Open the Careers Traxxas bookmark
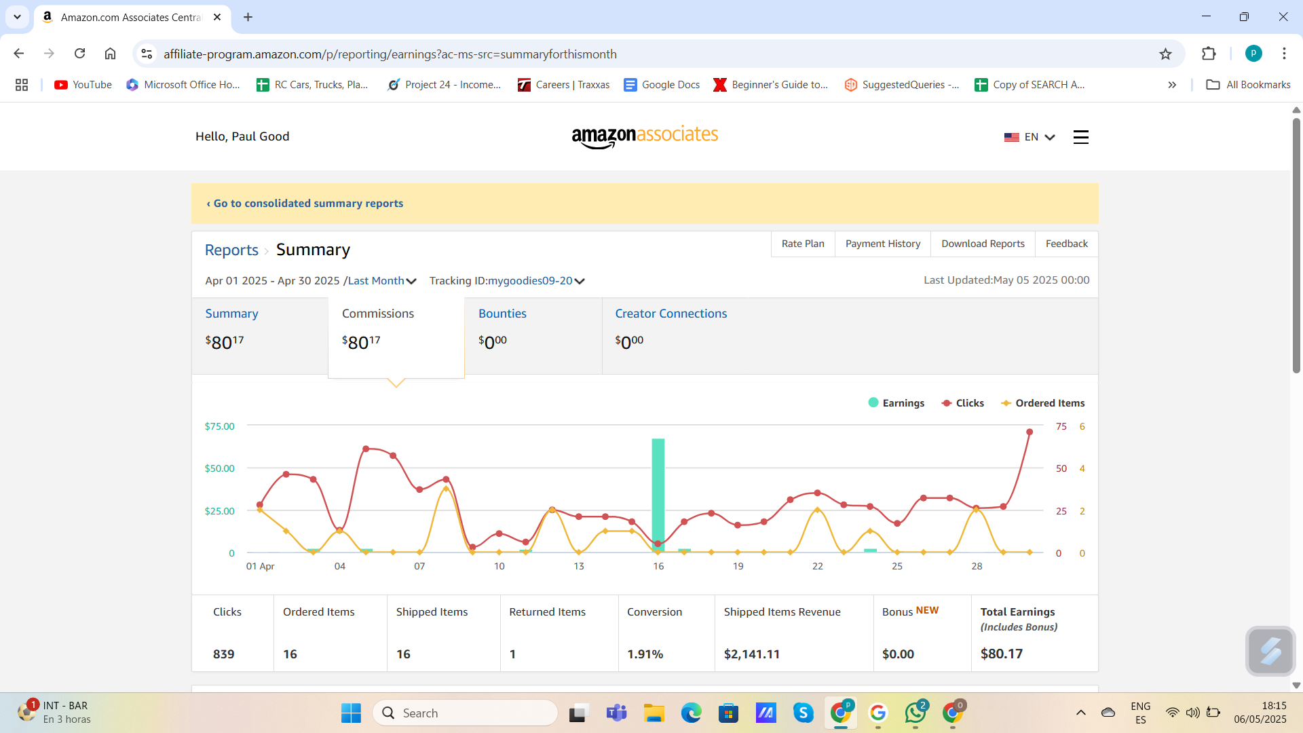 point(563,85)
